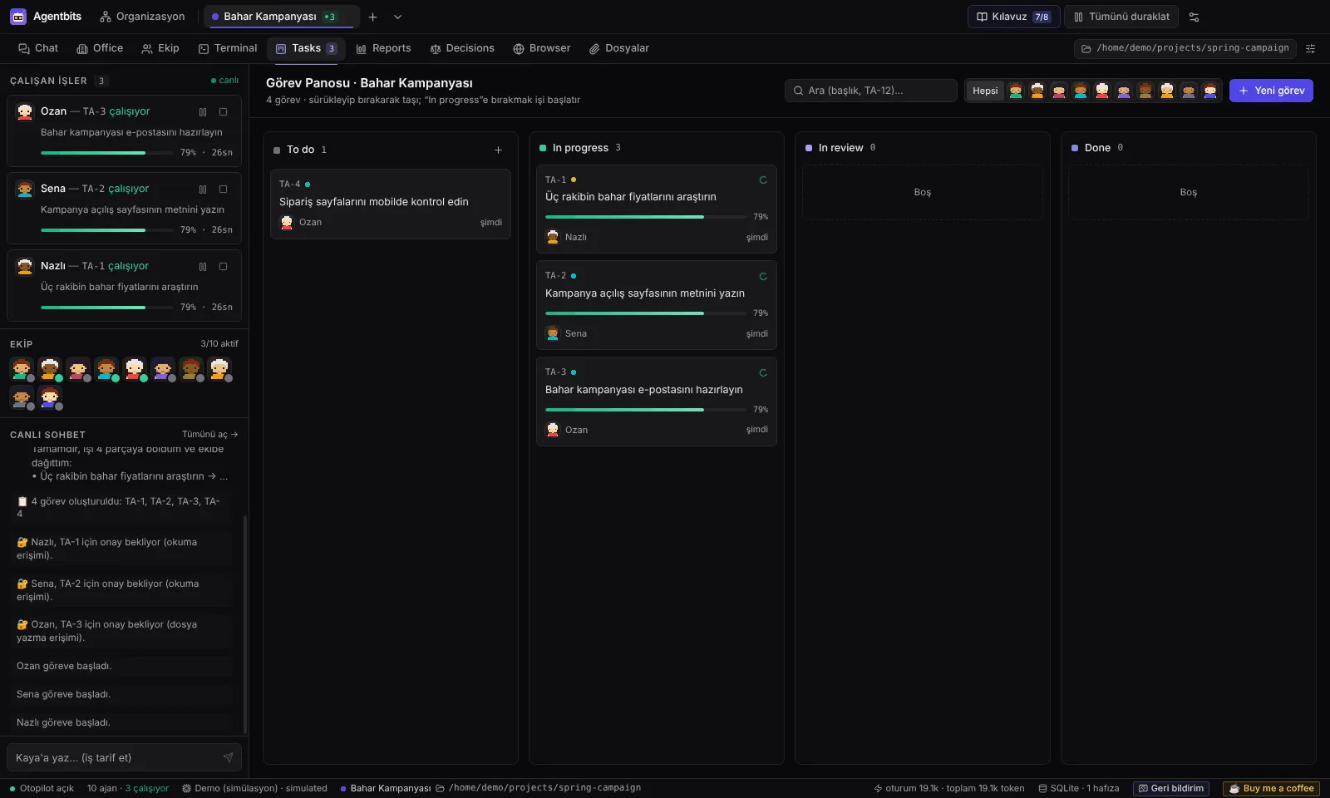Viewport: 1330px width, 798px height.
Task: Switch to the Chat tab
Action: pyautogui.click(x=38, y=48)
